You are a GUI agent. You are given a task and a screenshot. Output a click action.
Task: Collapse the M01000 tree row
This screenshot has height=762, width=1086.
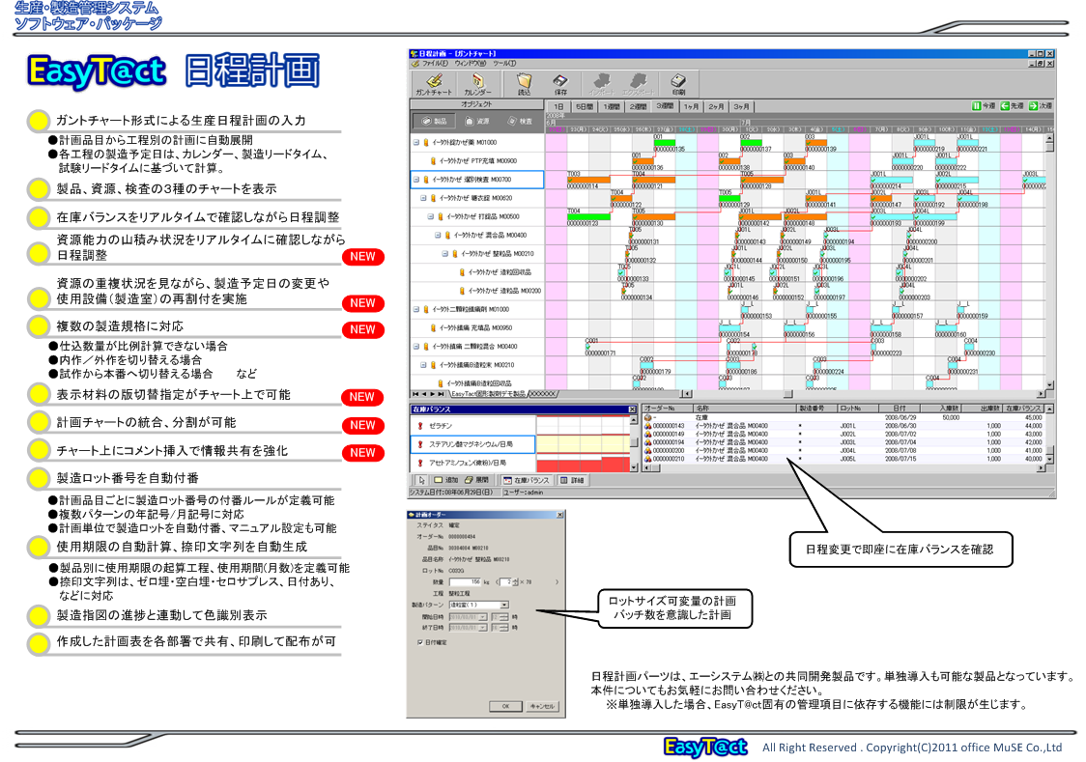(416, 143)
